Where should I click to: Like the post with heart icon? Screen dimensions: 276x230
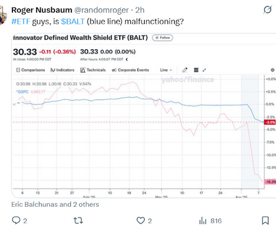tap(141, 221)
